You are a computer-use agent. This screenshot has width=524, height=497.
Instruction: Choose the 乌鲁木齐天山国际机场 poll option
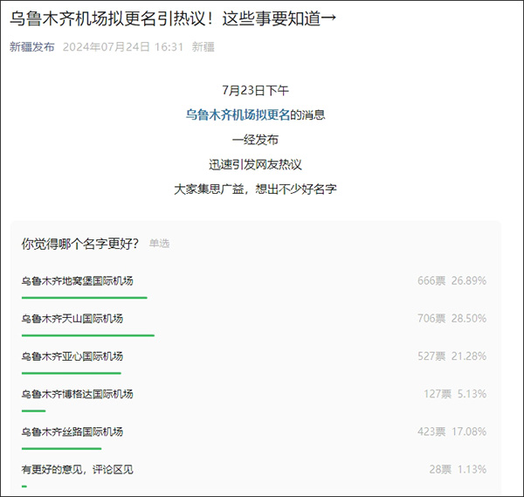[72, 319]
